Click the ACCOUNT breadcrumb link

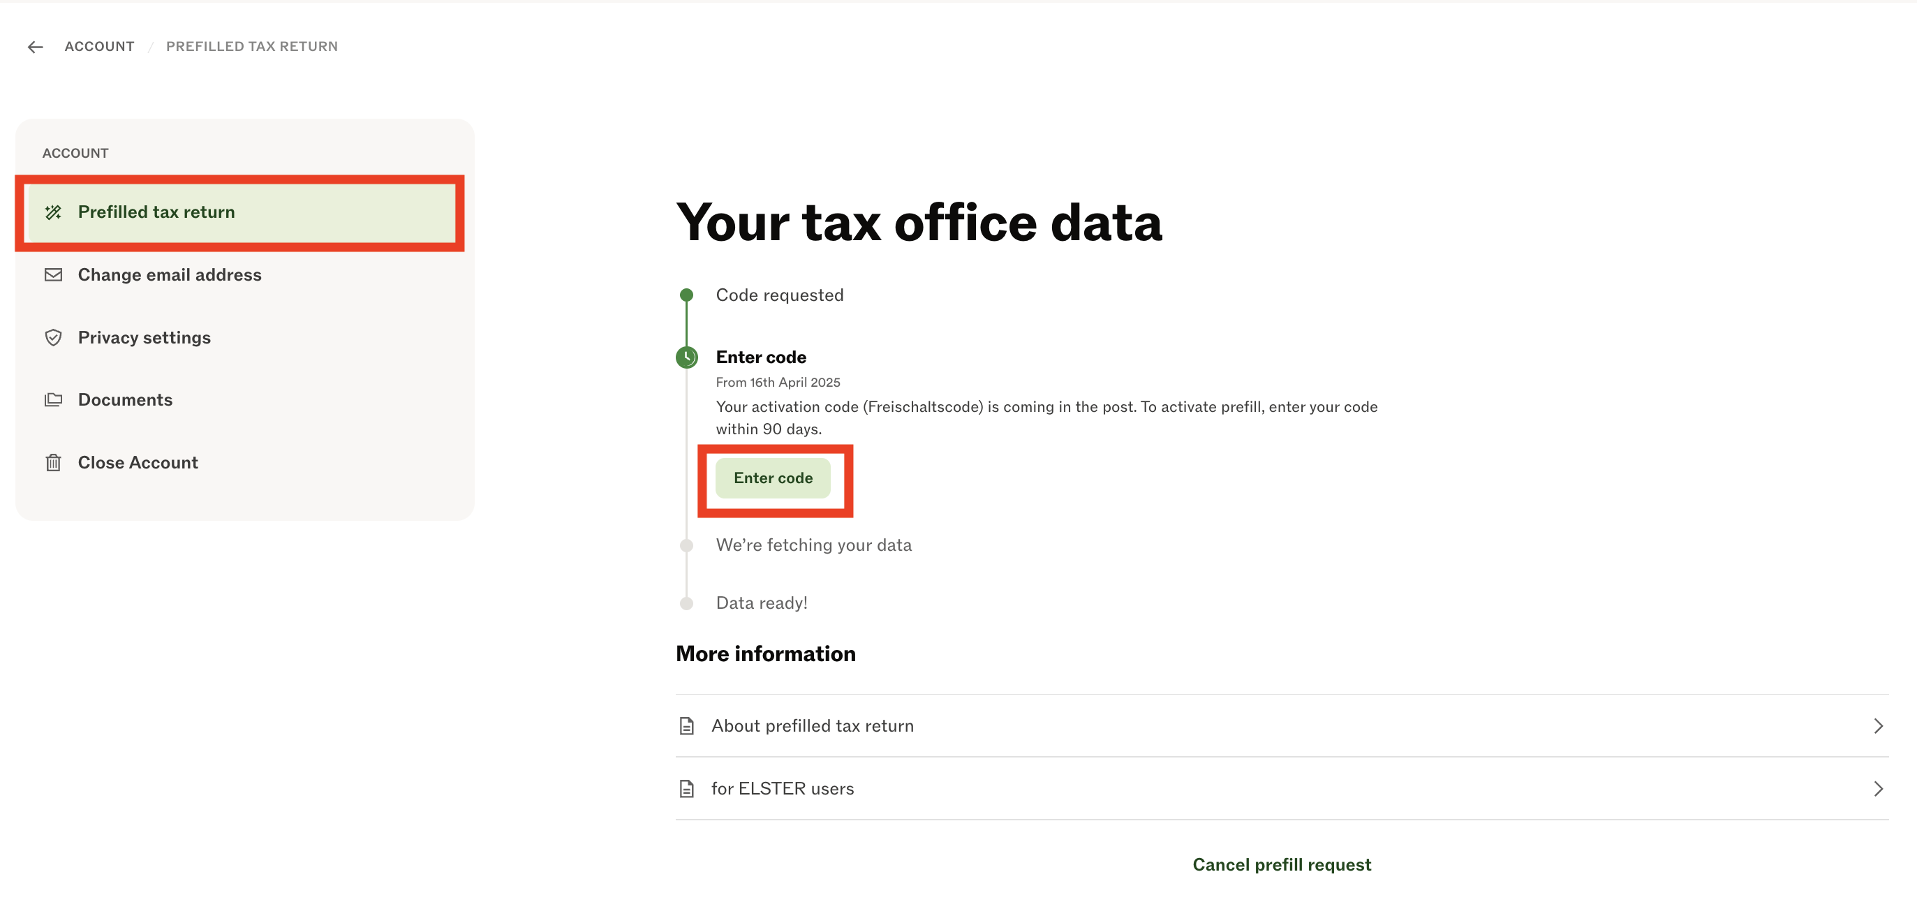tap(100, 46)
